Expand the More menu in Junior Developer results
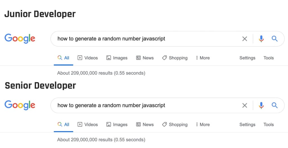 (x=203, y=58)
